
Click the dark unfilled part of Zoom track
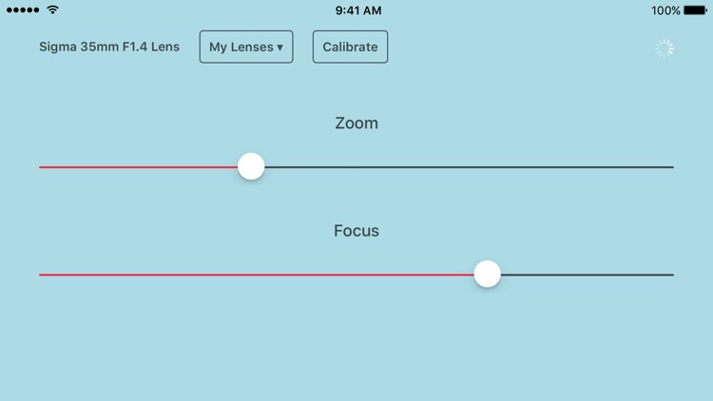[470, 167]
